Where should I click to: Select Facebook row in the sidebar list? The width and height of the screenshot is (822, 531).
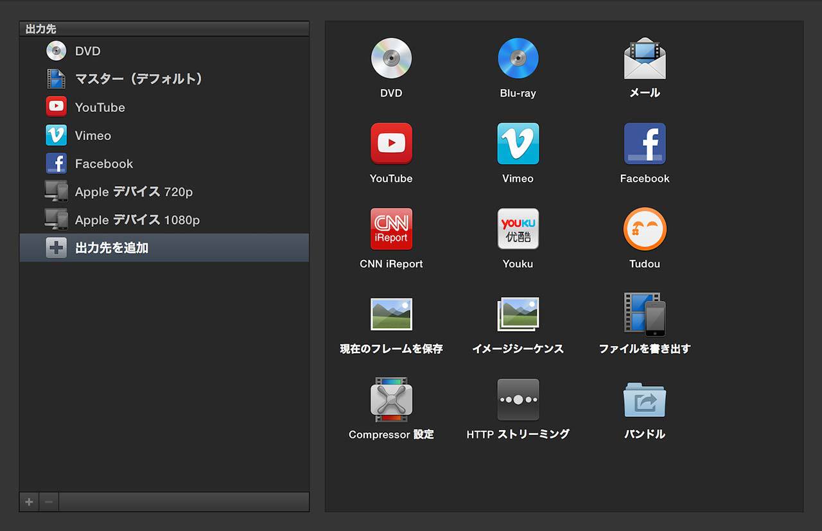[x=164, y=164]
